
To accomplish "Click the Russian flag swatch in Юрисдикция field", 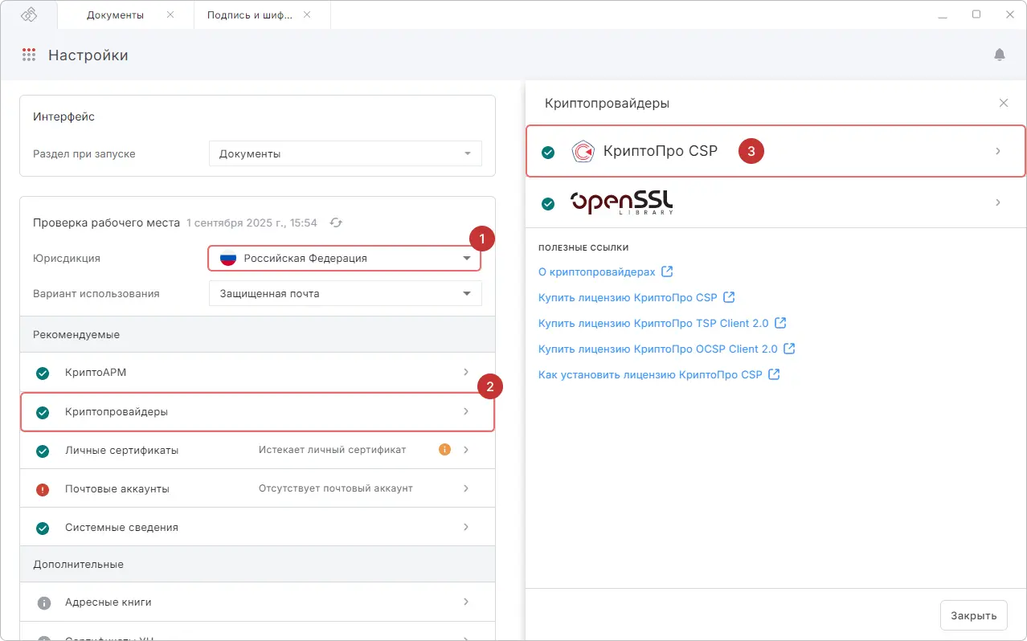I will click(227, 258).
